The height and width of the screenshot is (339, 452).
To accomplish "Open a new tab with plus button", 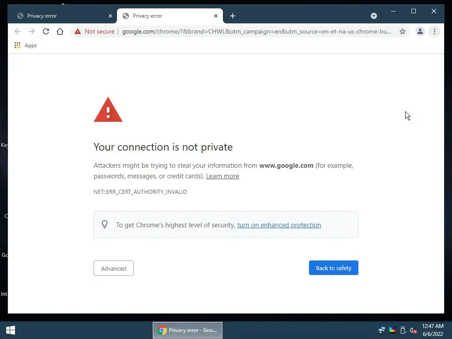I will click(233, 16).
